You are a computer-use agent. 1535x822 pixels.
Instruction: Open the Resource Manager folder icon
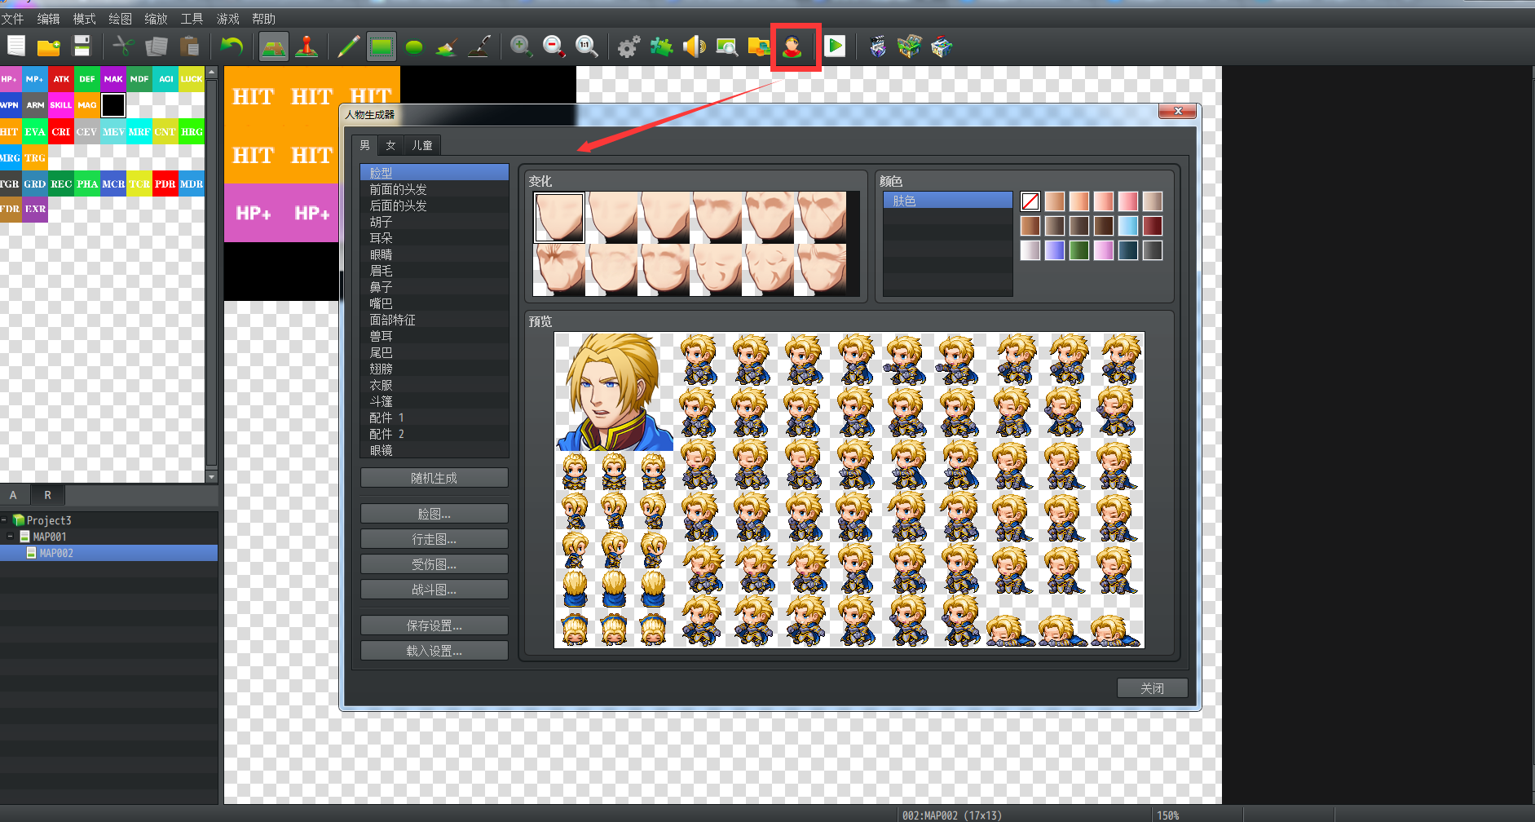point(759,46)
